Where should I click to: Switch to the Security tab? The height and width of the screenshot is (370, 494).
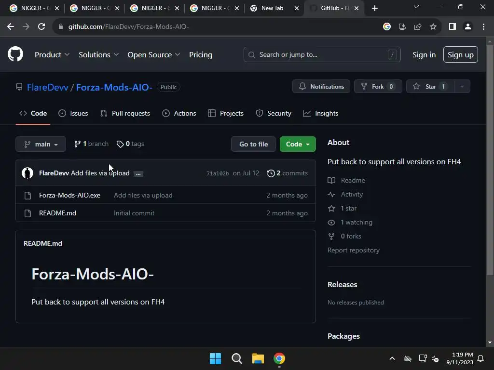point(274,113)
